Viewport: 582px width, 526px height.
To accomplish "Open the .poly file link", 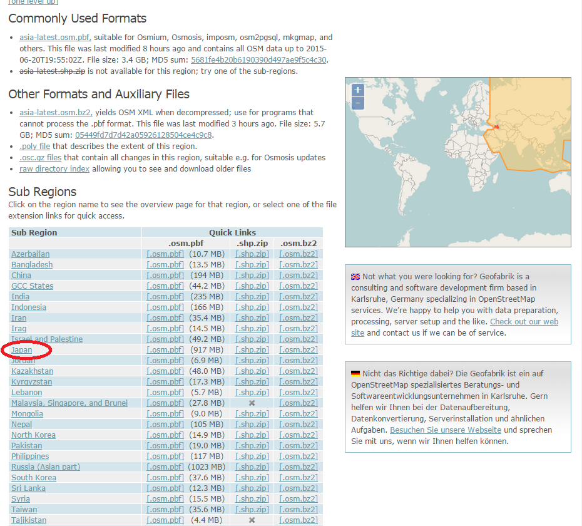I will coord(34,146).
